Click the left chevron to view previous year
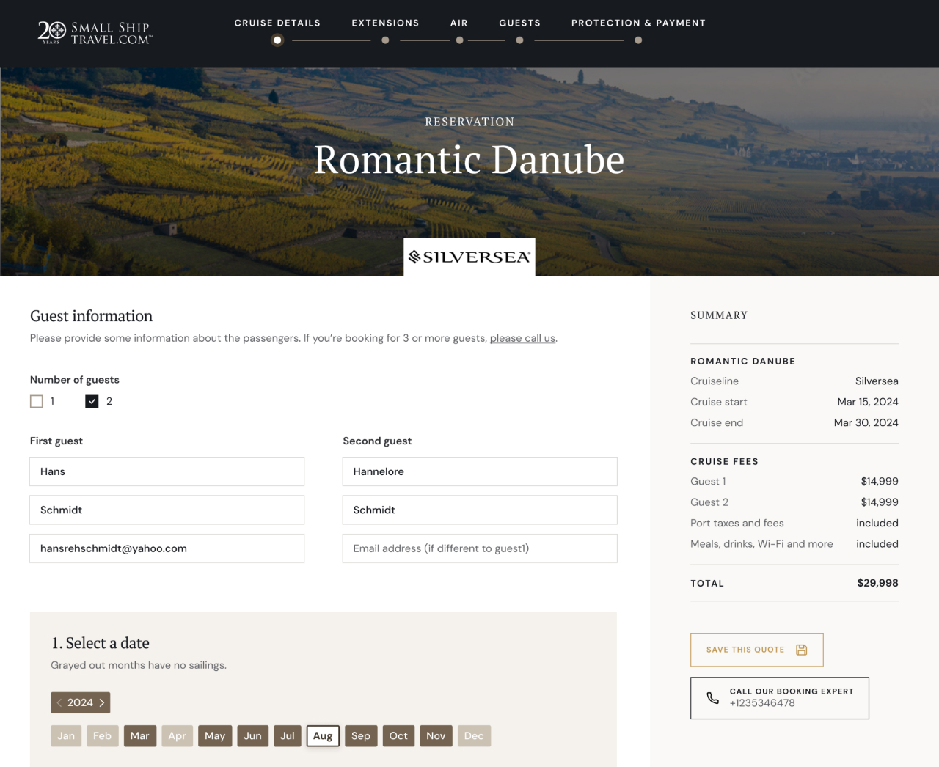The width and height of the screenshot is (939, 767). pos(59,702)
